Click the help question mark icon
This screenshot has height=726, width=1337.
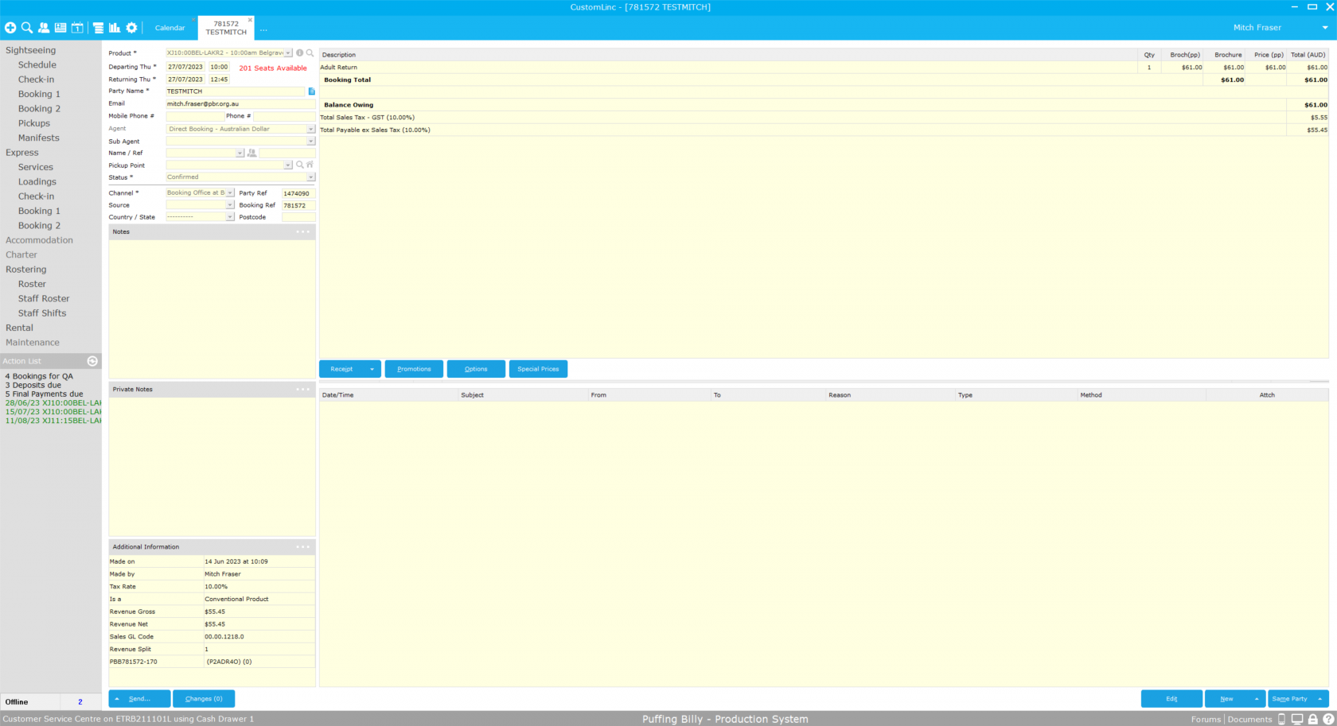pyautogui.click(x=1328, y=719)
